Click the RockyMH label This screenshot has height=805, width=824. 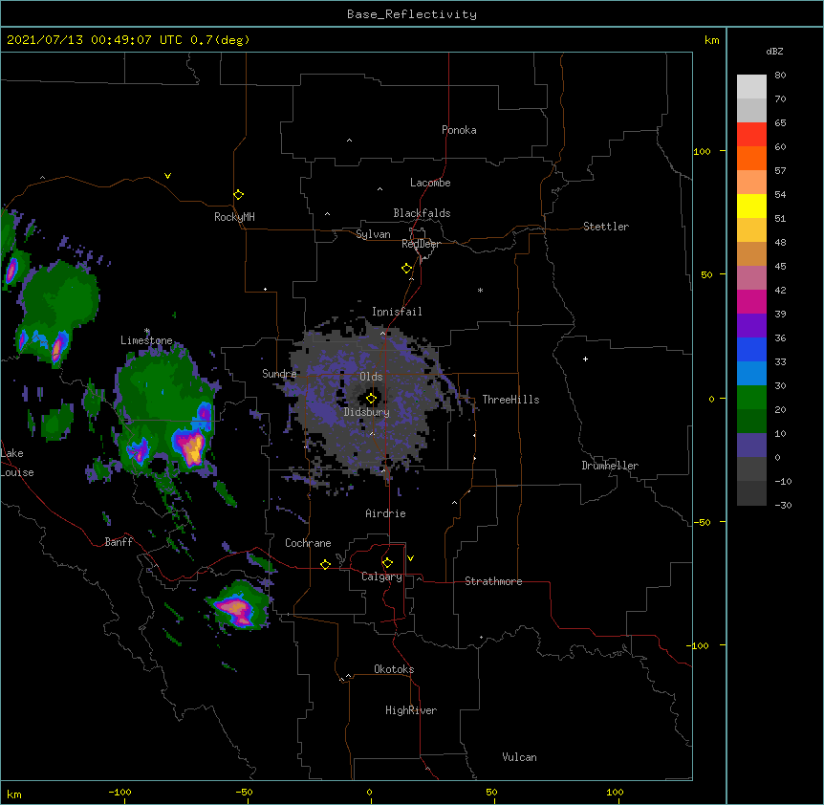234,217
